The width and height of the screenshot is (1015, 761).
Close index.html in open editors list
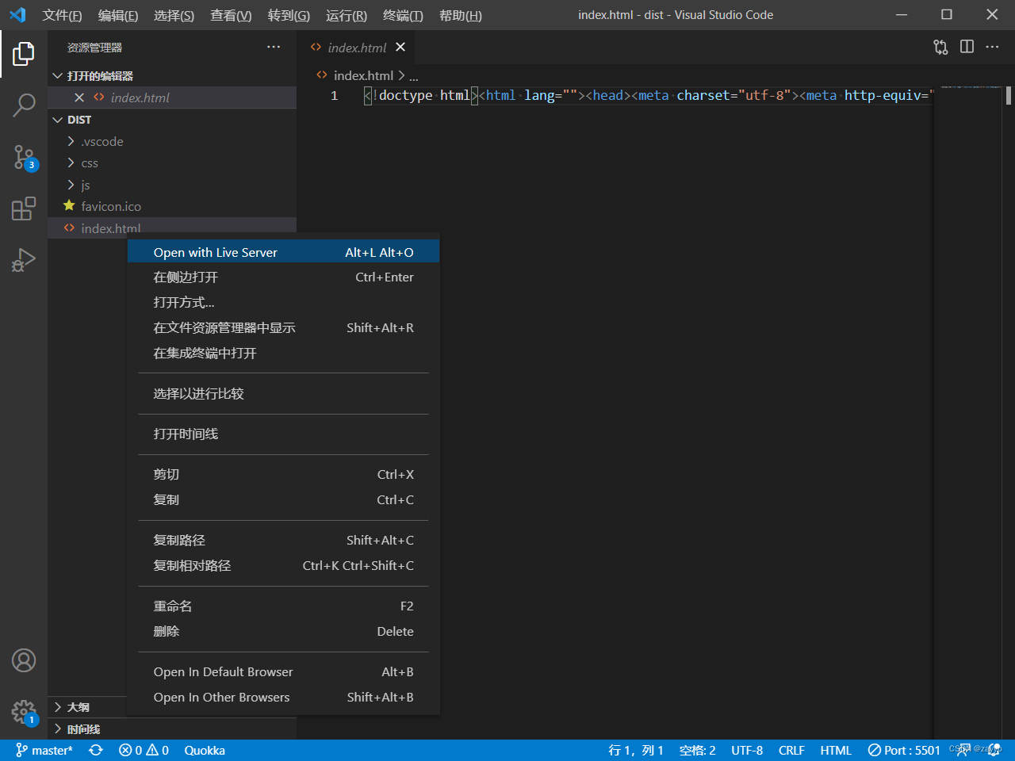coord(79,98)
